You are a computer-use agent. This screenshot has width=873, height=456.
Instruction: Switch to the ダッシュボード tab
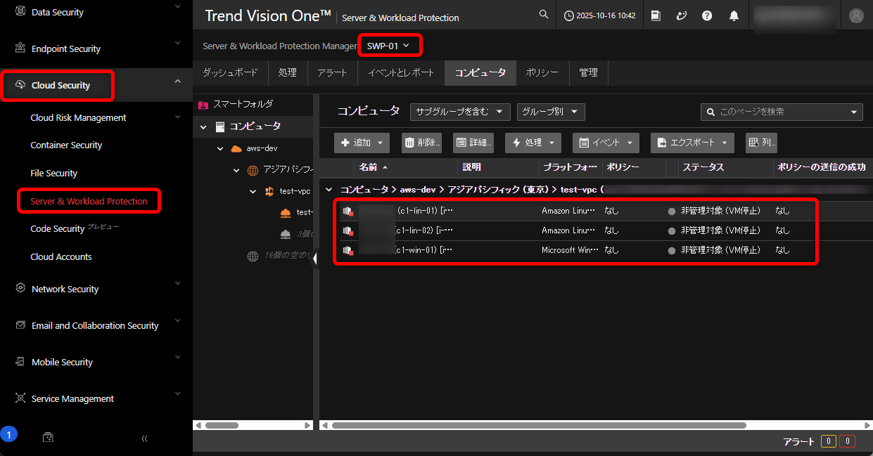230,72
